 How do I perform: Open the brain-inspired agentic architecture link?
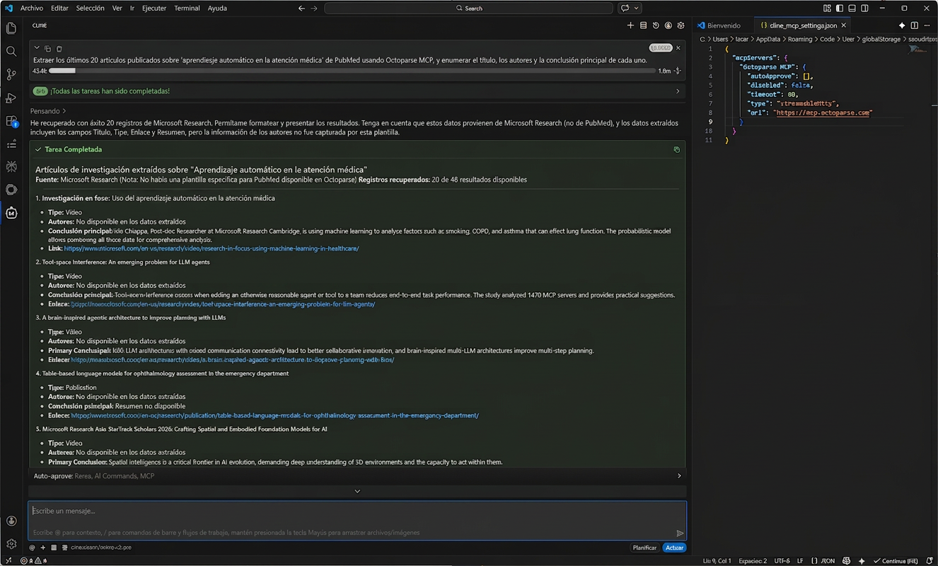[x=233, y=359]
